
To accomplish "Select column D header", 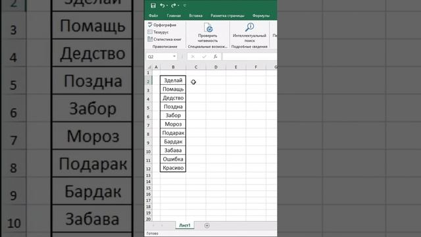I will [216, 67].
